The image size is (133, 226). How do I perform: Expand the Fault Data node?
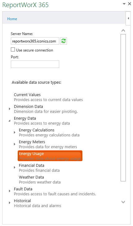(x=10, y=191)
